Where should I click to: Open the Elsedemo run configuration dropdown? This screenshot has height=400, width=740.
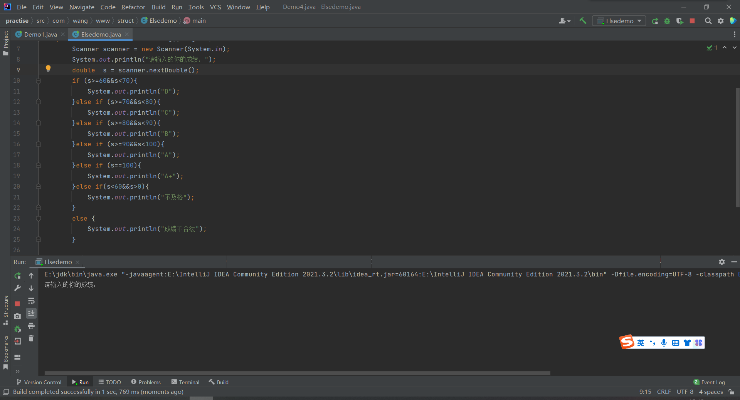point(619,21)
